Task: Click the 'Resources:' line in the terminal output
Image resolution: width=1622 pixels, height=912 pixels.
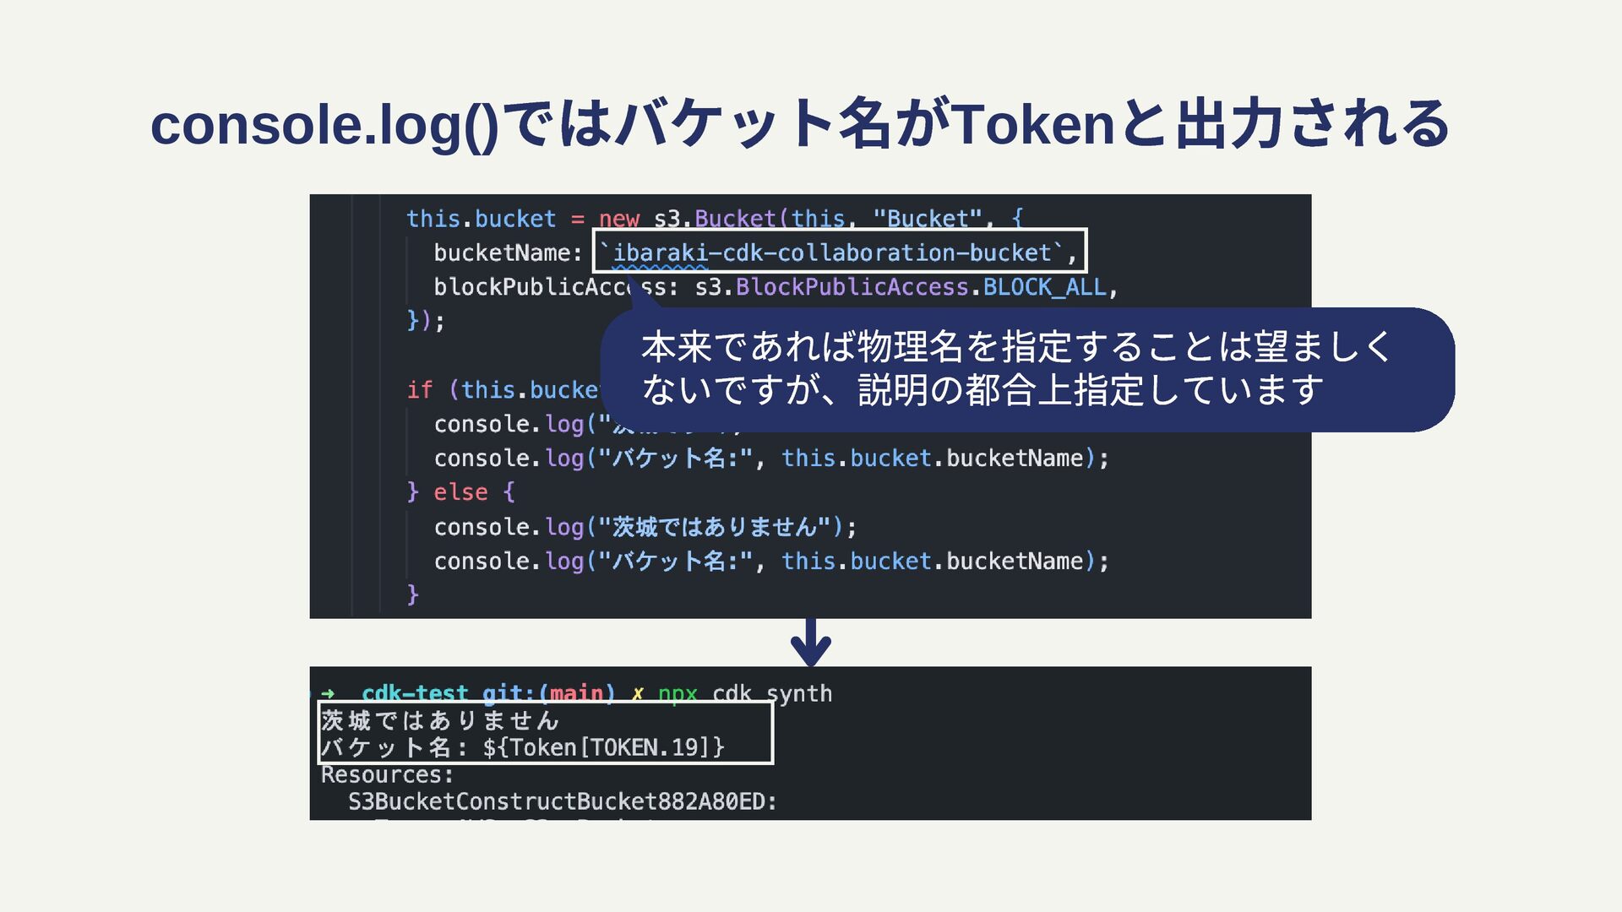Action: (x=387, y=774)
